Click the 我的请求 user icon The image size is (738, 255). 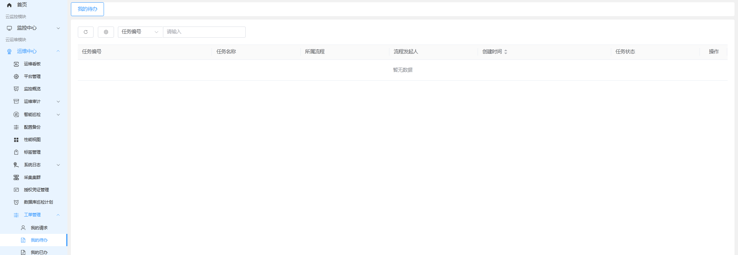pos(23,228)
